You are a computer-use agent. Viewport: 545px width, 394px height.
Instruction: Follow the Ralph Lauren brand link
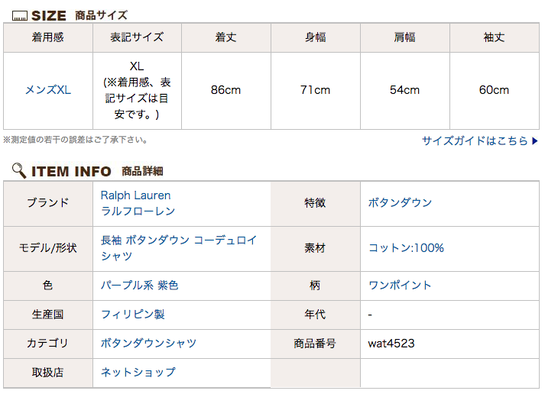tap(135, 195)
